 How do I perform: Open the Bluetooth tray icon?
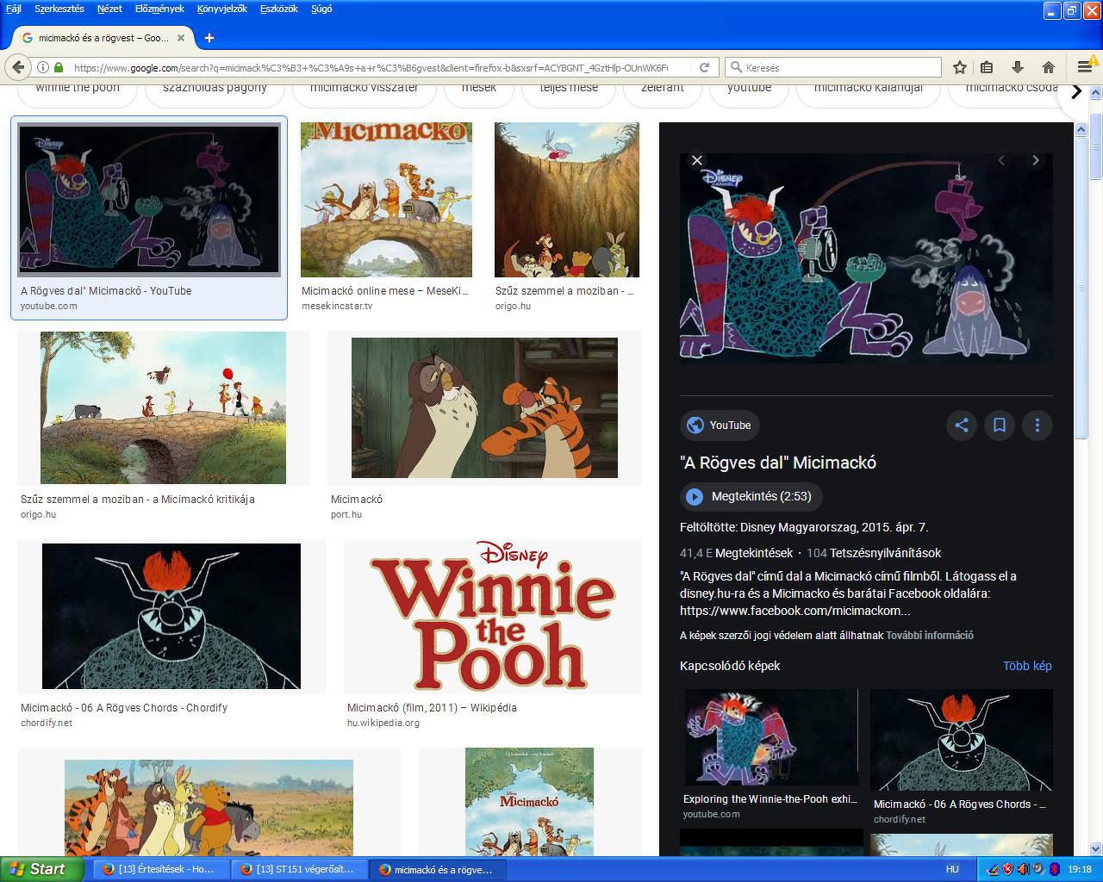pyautogui.click(x=1053, y=869)
